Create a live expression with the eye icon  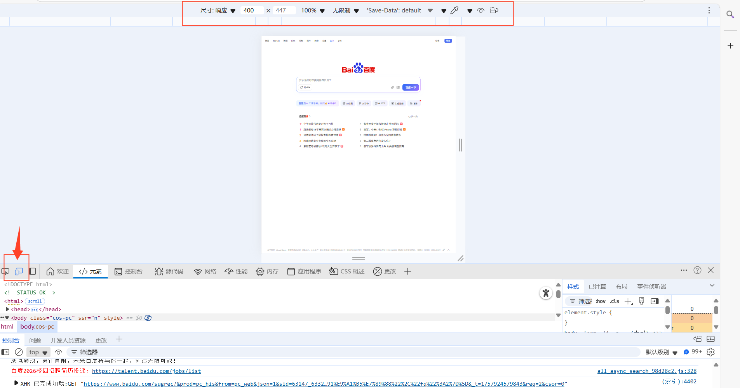(x=58, y=352)
